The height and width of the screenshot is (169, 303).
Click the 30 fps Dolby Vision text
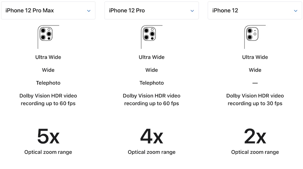(x=255, y=99)
